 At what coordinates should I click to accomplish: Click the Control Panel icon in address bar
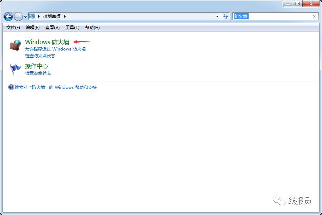(32, 16)
